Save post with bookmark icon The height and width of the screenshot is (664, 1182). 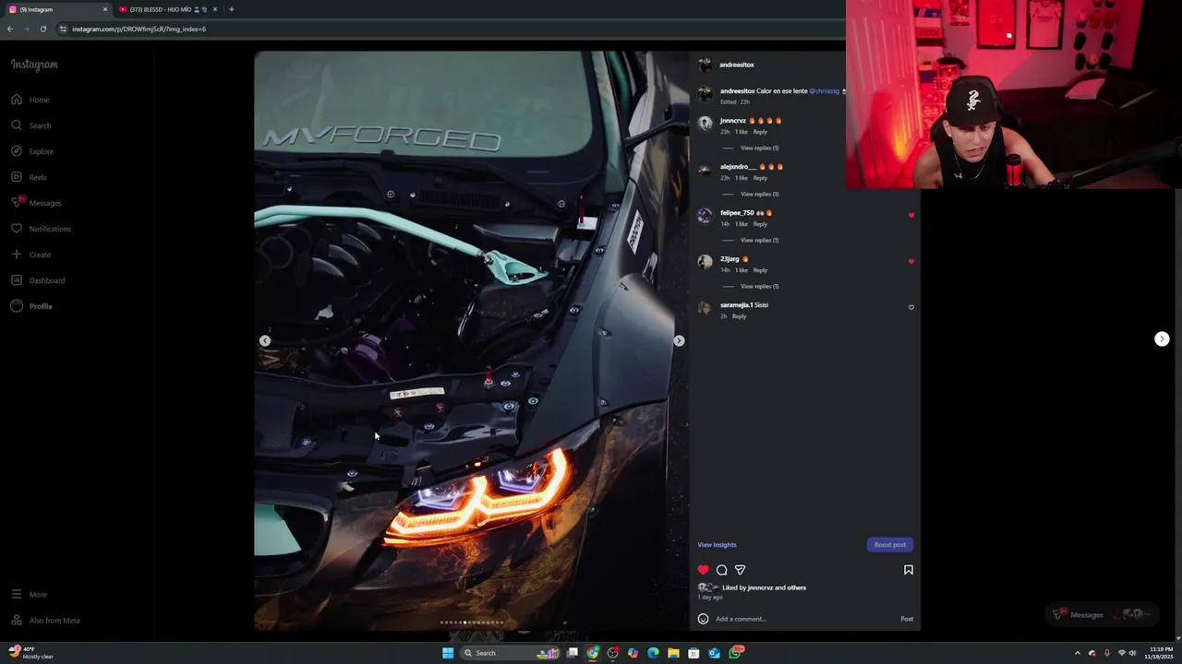point(909,570)
